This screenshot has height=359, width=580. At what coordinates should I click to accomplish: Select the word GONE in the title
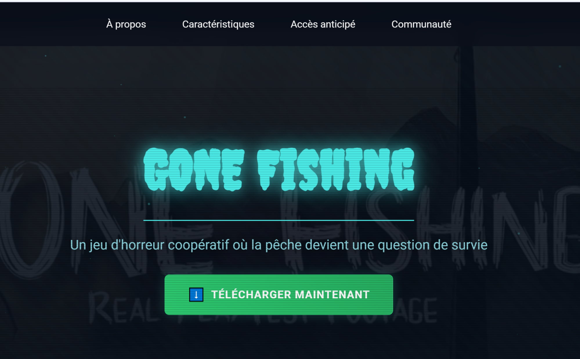click(194, 169)
